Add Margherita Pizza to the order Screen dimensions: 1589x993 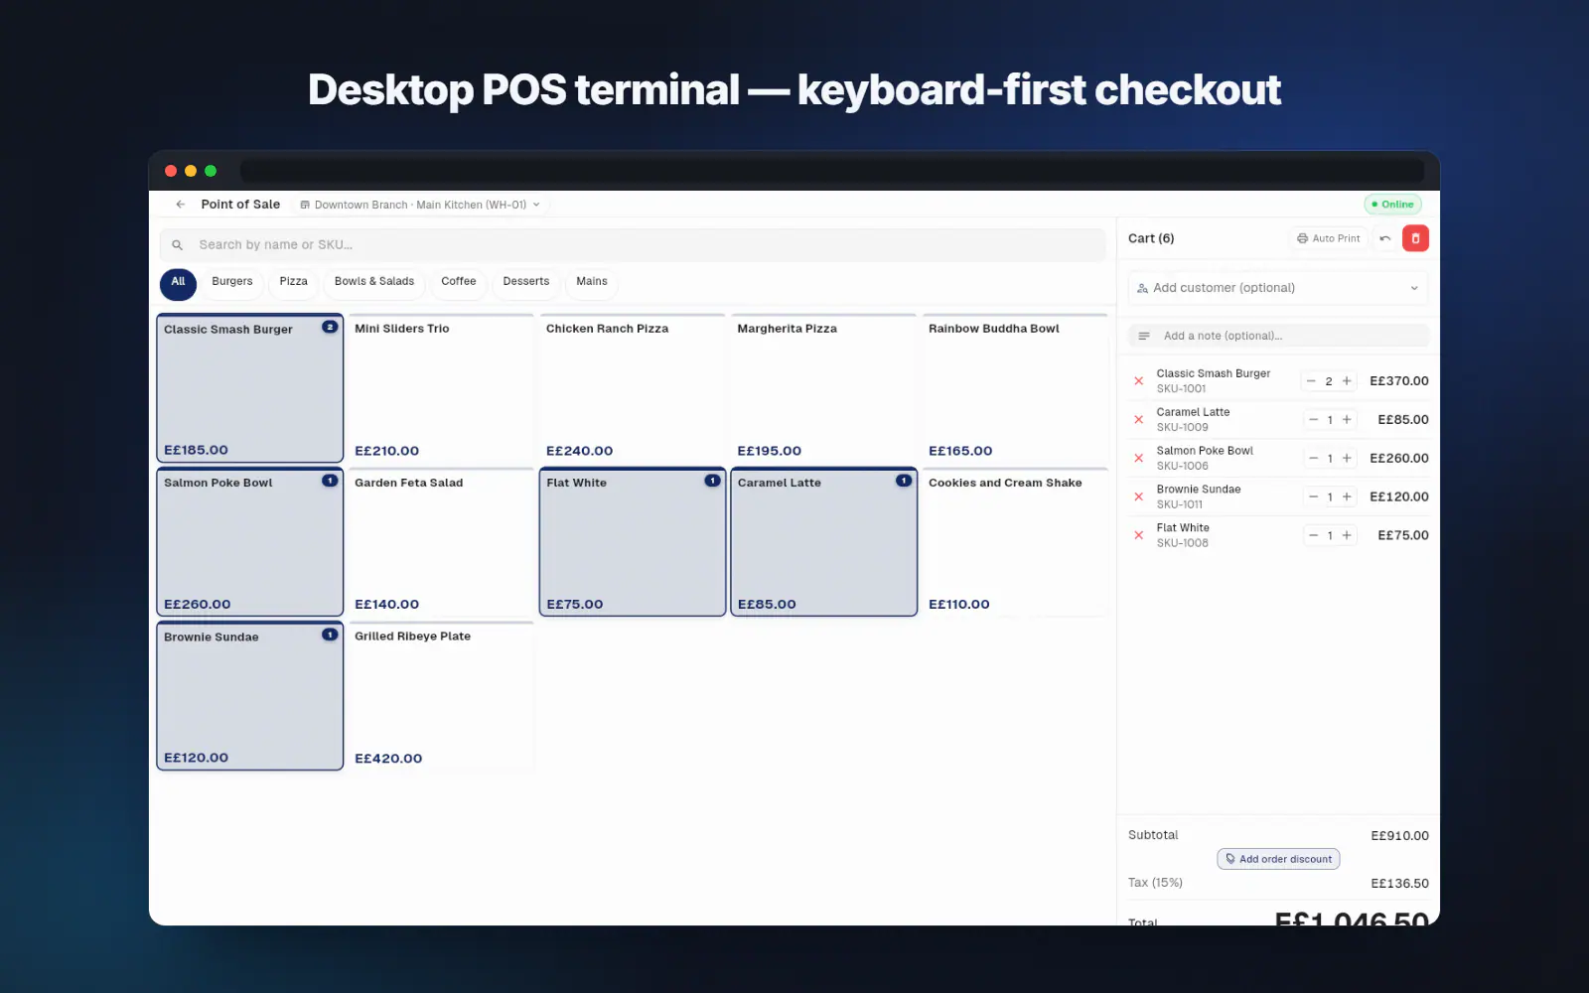[x=823, y=388]
